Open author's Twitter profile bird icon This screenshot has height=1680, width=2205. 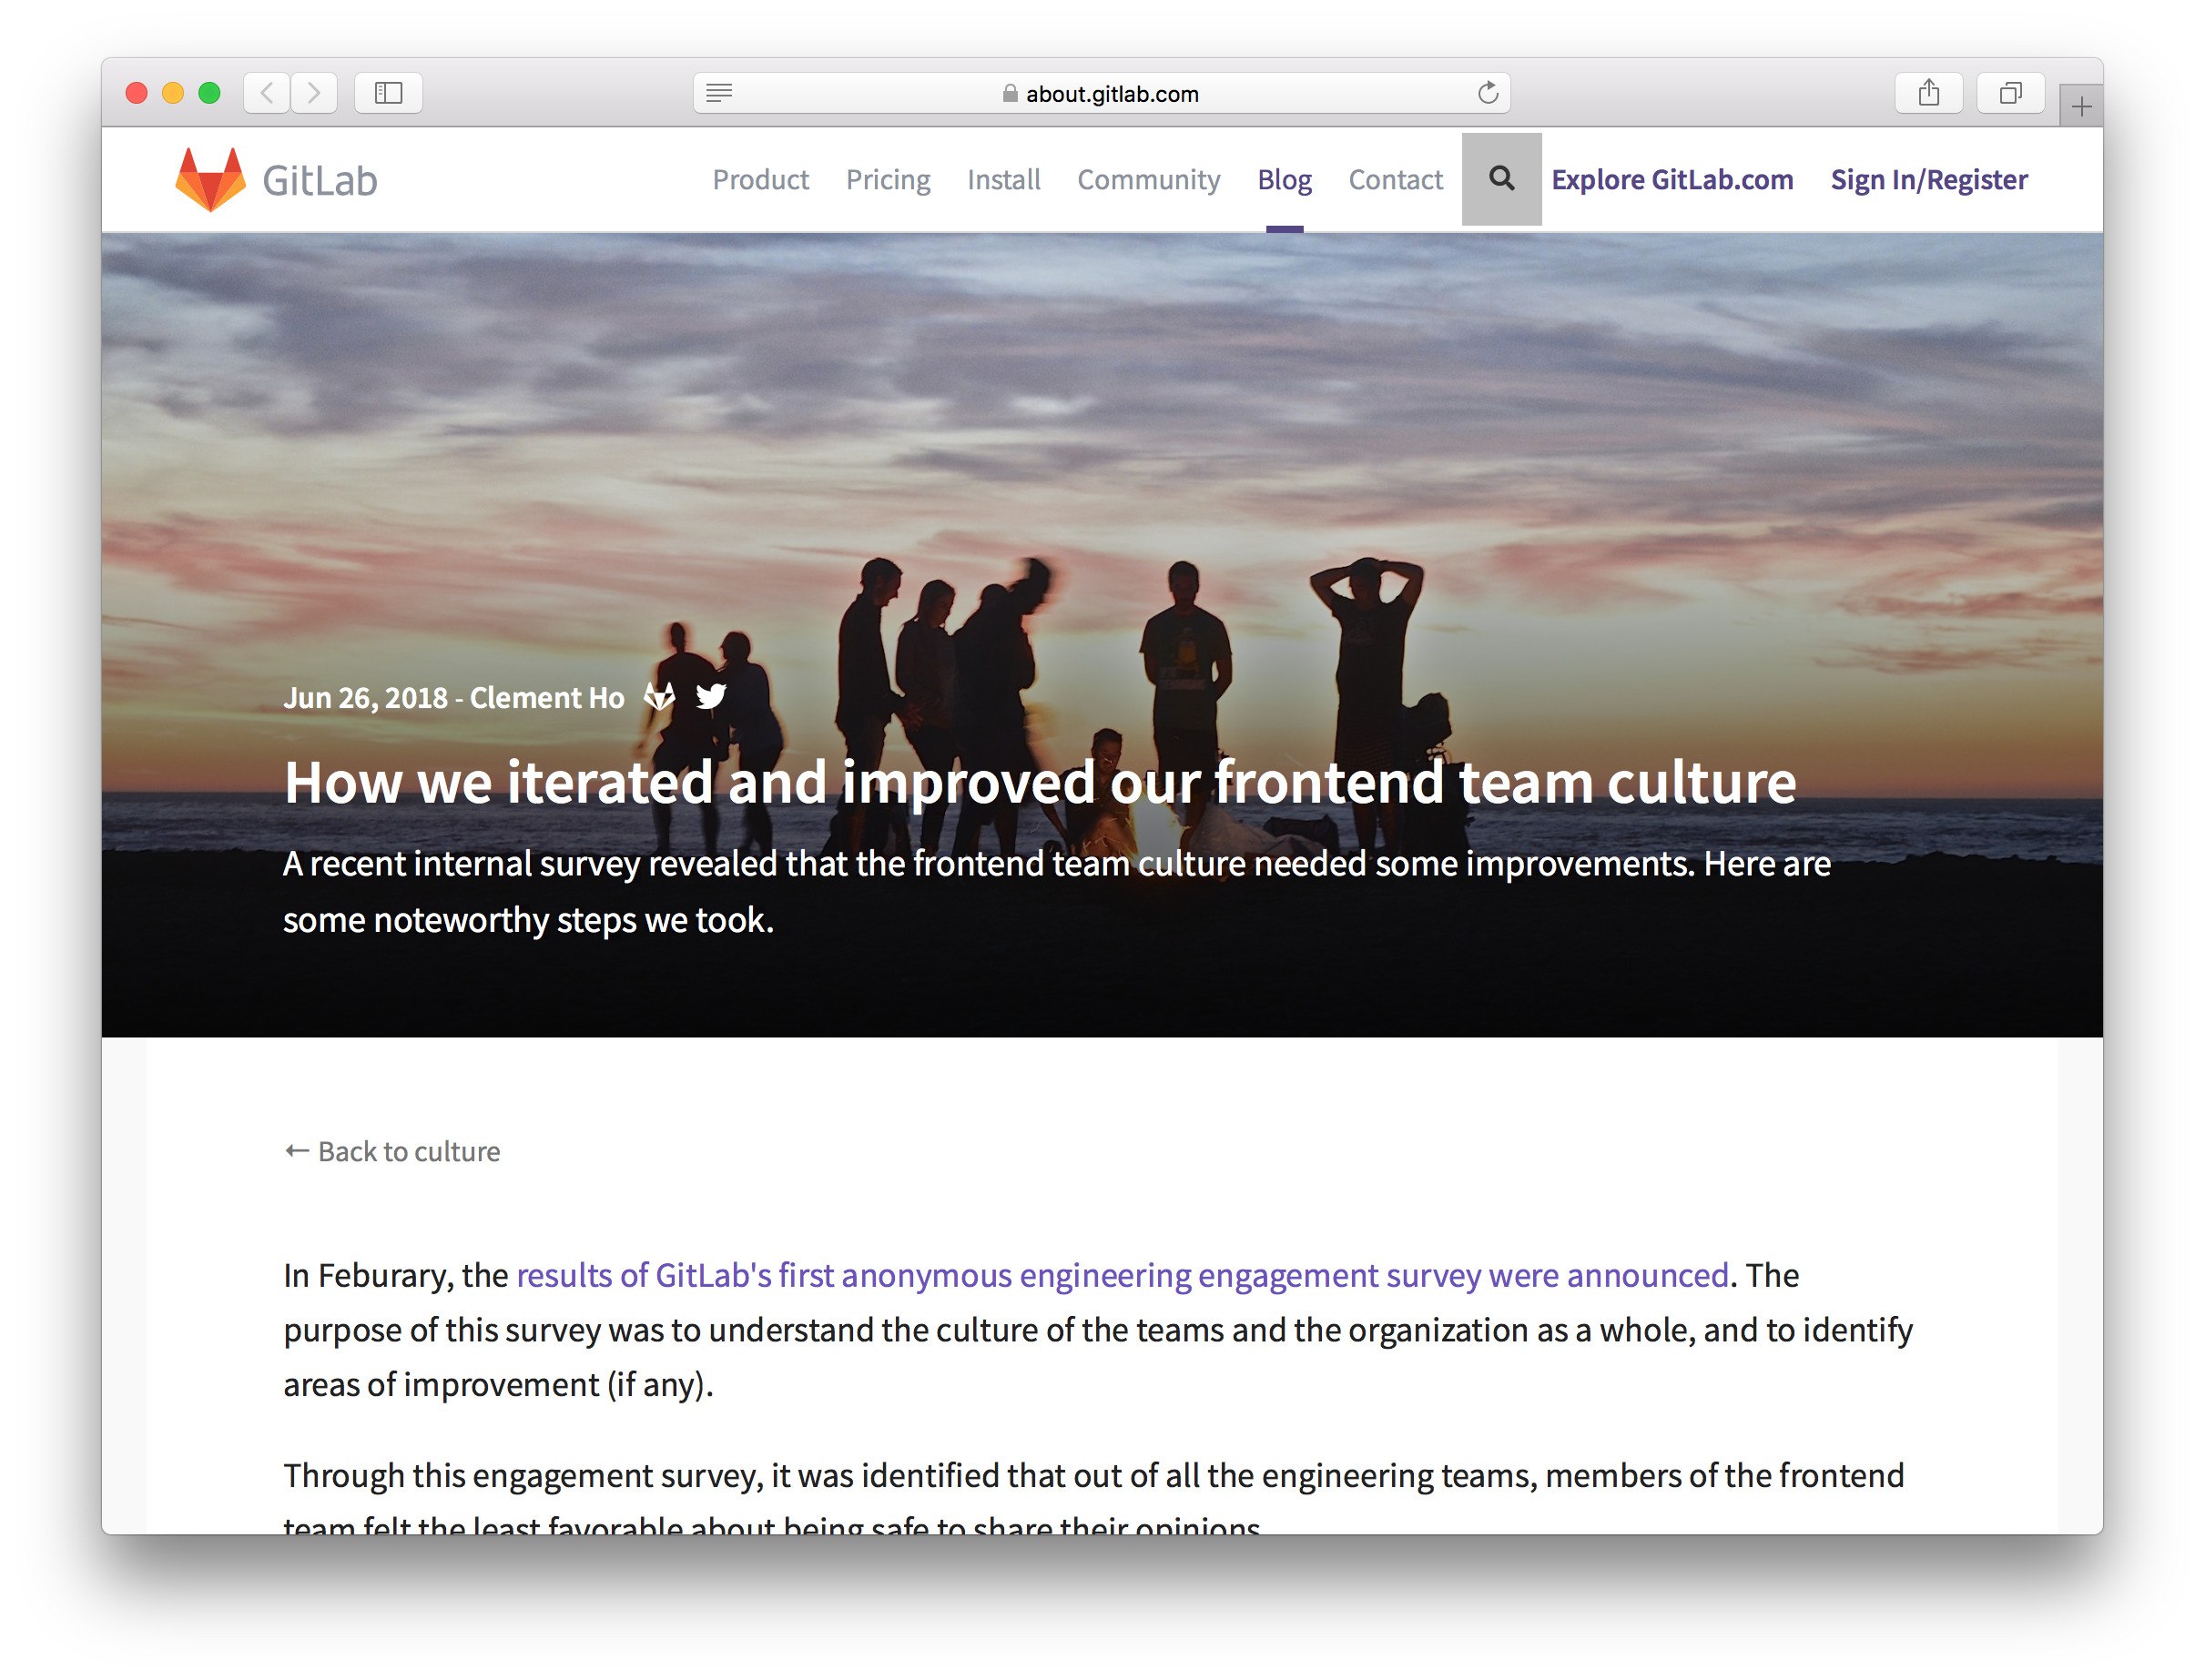pos(710,696)
